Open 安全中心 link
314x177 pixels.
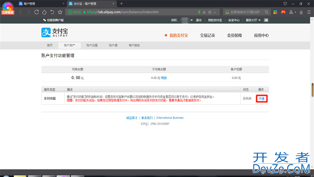[234, 20]
